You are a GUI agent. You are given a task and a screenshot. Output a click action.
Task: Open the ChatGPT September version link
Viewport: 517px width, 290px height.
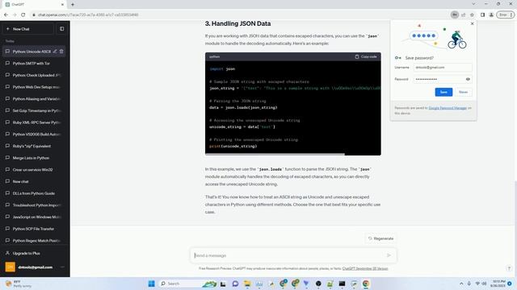365,268
